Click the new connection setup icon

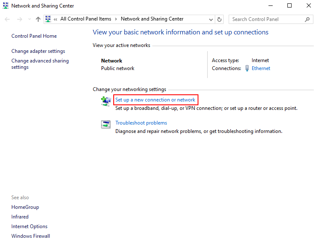(x=105, y=101)
